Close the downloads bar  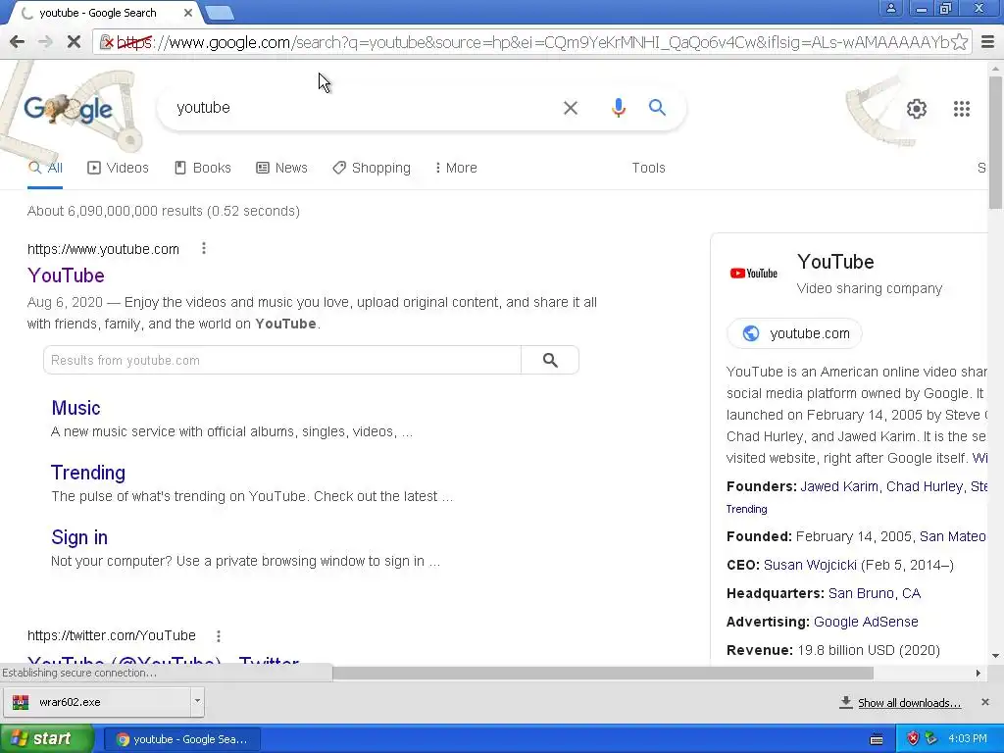[x=985, y=702]
